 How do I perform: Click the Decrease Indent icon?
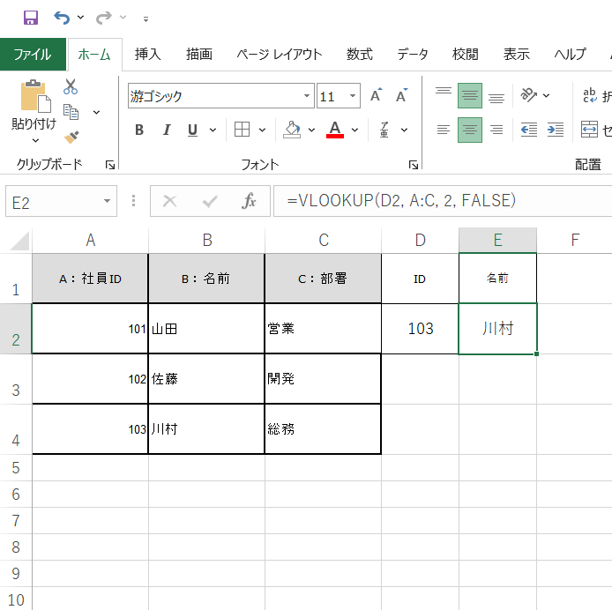pyautogui.click(x=528, y=130)
